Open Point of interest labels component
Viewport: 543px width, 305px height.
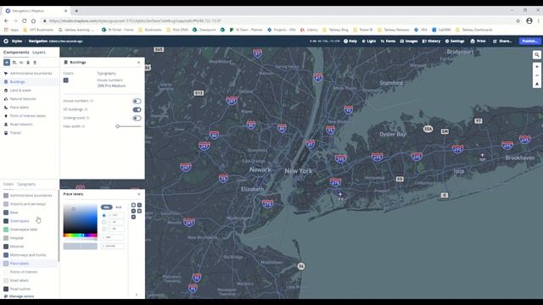click(30, 116)
